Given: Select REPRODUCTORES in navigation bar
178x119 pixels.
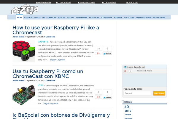Looking at the screenshot, I should [143, 18].
